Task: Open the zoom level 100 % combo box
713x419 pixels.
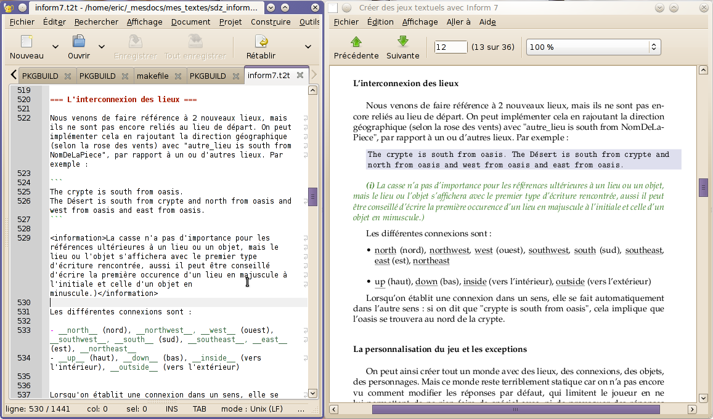Action: (x=593, y=47)
